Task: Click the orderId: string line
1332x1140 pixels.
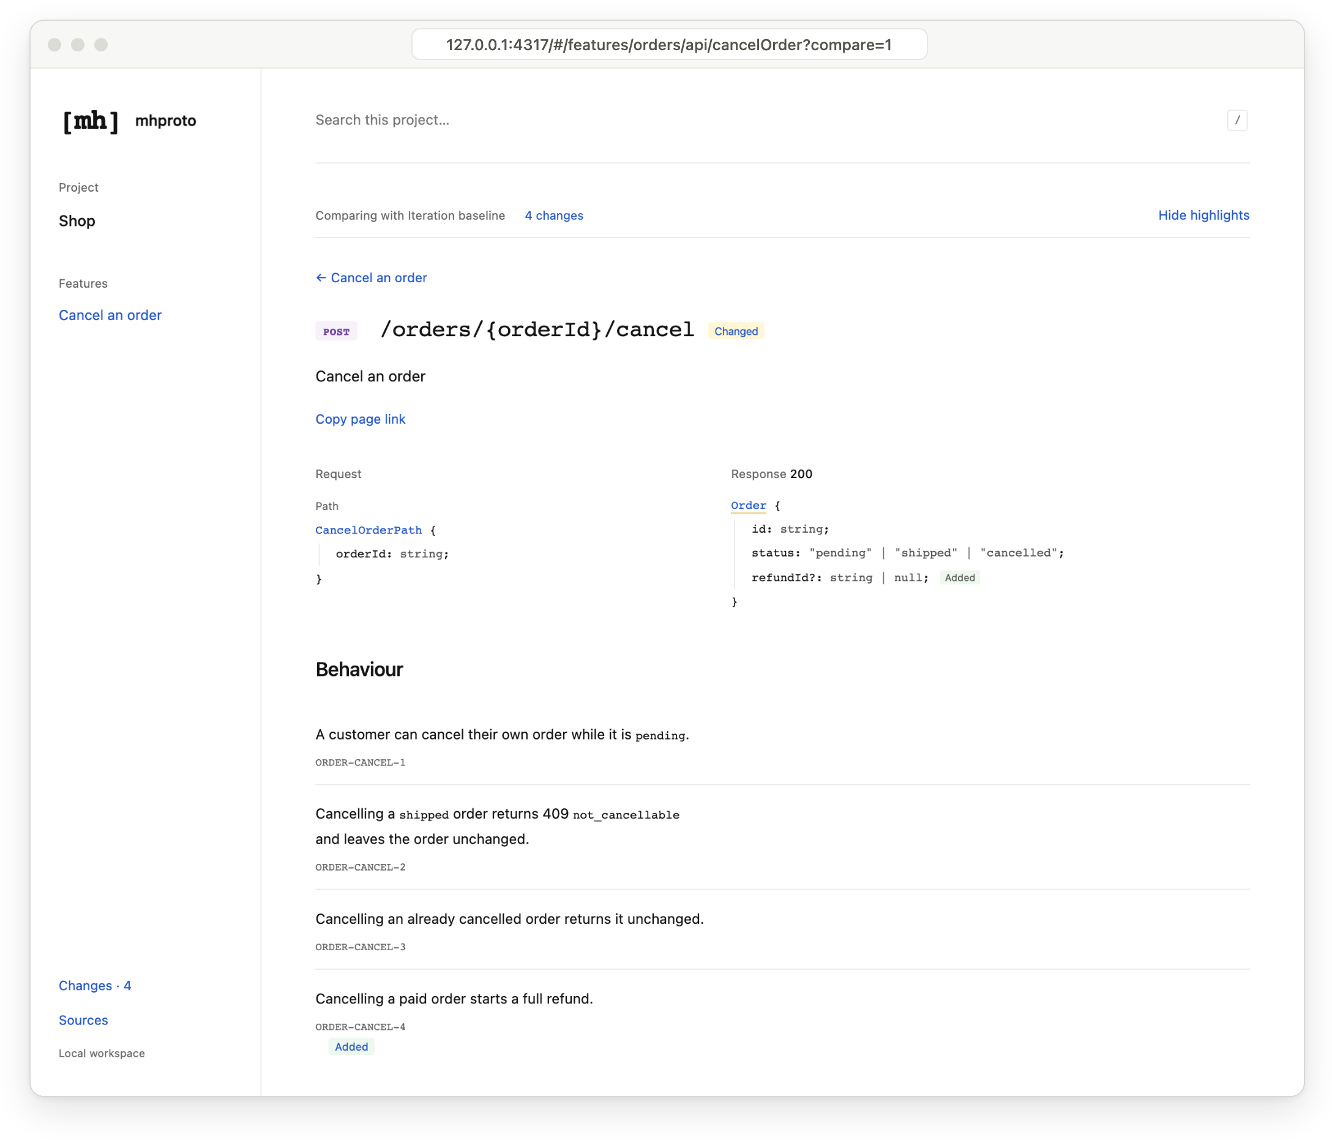Action: click(x=392, y=554)
